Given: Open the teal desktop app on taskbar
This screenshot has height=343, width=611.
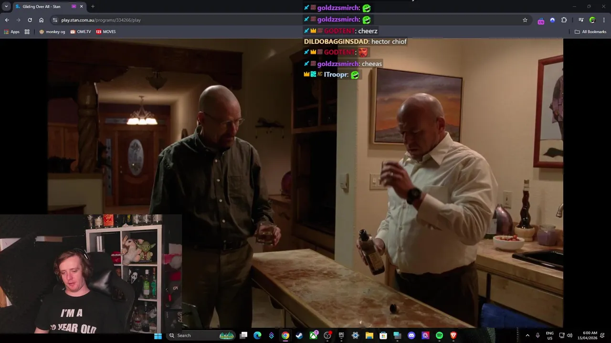Looking at the screenshot, I should [x=397, y=335].
